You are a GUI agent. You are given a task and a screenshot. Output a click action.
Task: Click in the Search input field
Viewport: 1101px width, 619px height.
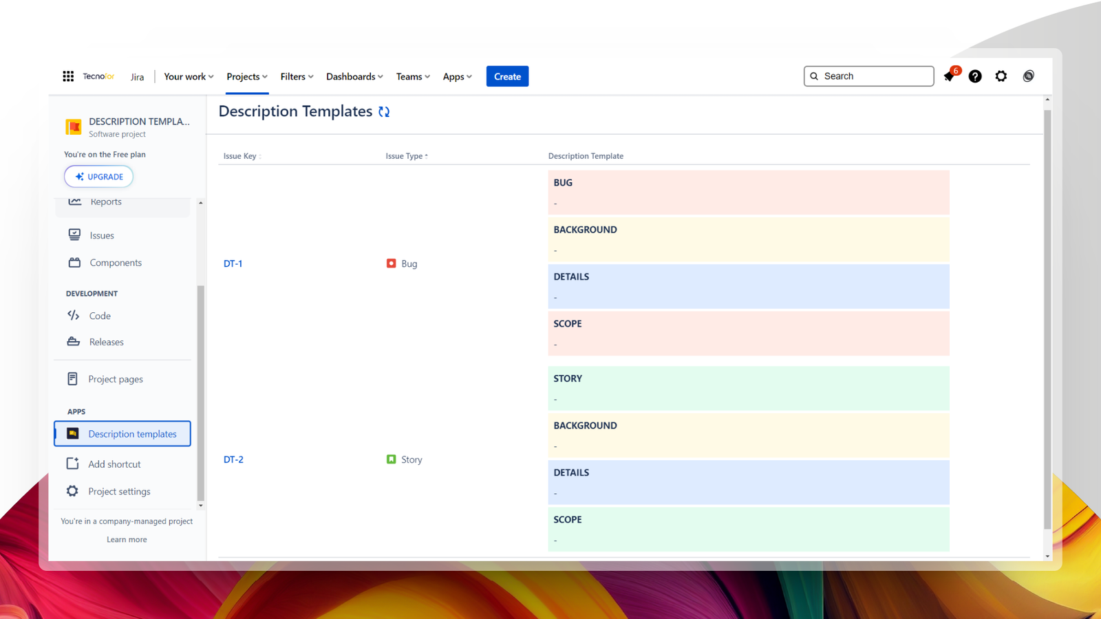[868, 76]
